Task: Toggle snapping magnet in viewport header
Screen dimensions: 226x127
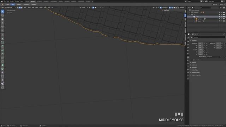Action: (93, 7)
